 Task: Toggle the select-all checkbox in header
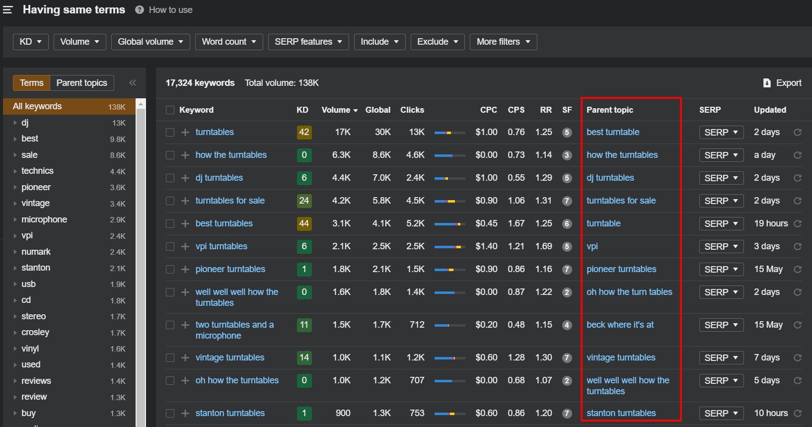coord(170,110)
